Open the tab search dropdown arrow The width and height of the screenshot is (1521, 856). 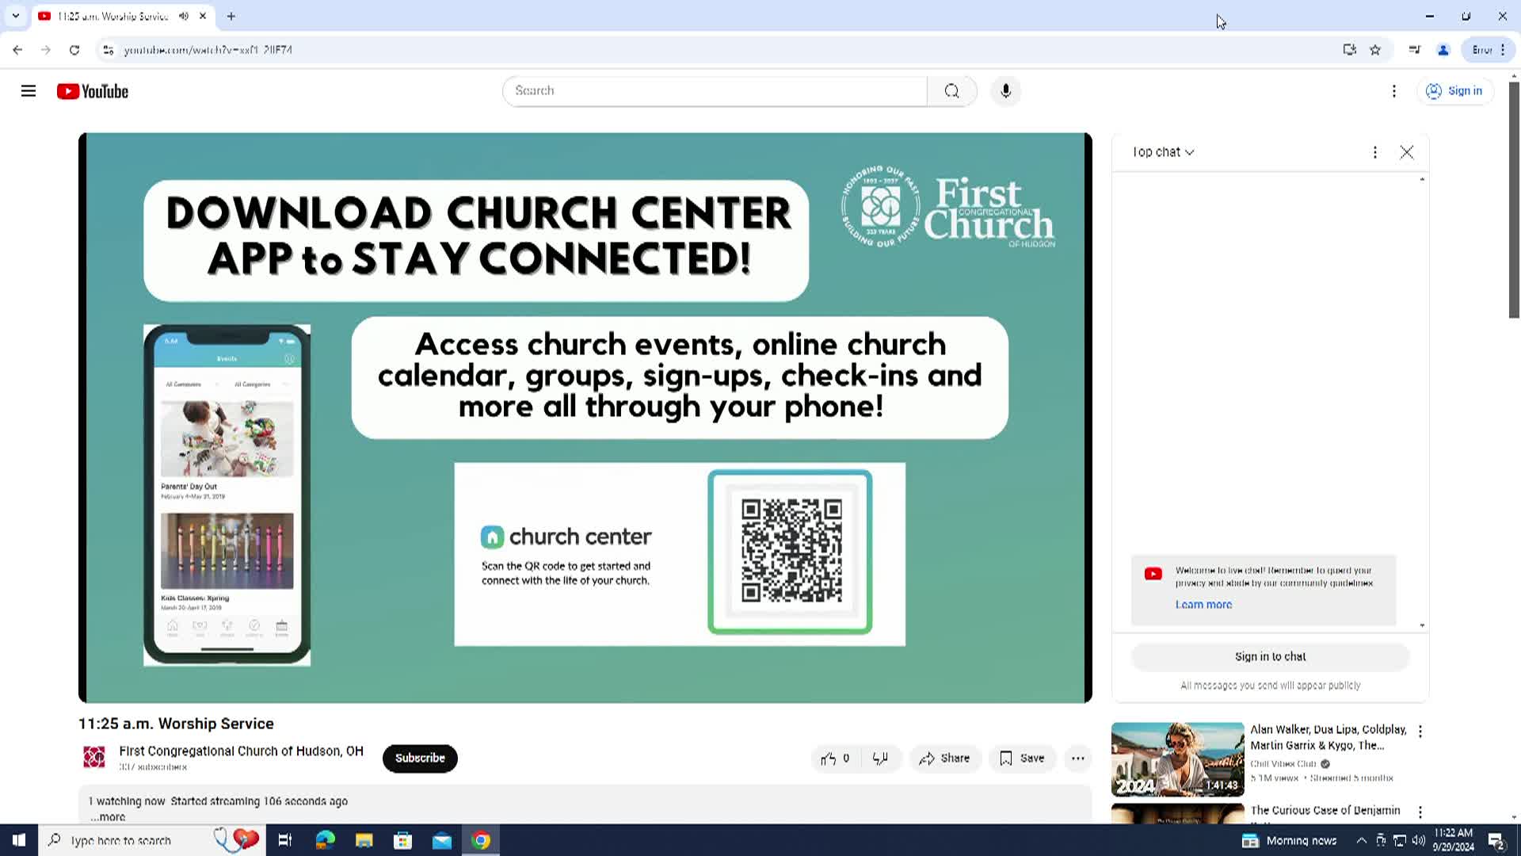(x=15, y=16)
